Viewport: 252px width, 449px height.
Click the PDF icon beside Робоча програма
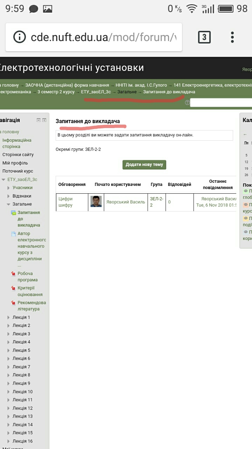coord(13,274)
